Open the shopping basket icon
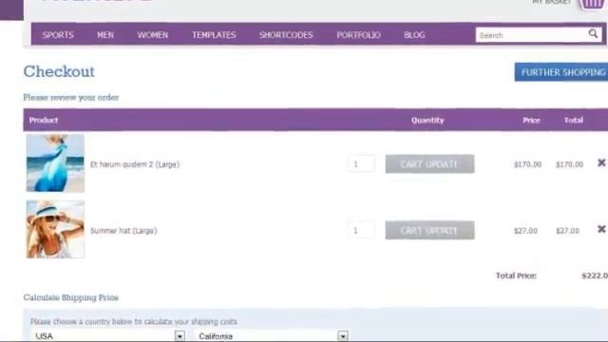The width and height of the screenshot is (608, 342). click(x=592, y=4)
